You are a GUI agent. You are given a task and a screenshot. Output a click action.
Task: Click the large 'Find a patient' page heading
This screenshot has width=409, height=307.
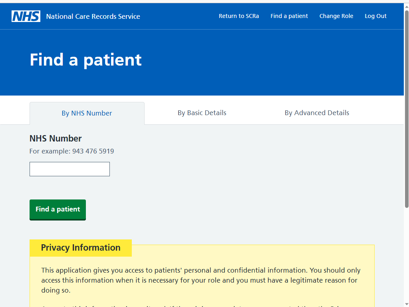click(x=85, y=60)
